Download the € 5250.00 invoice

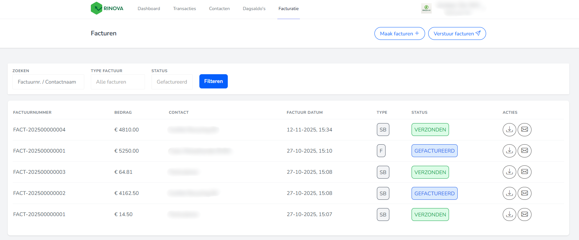[509, 151]
